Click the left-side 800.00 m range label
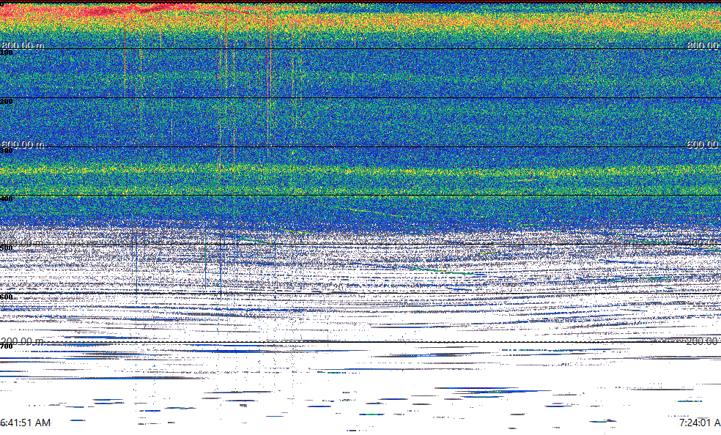 [x=23, y=45]
